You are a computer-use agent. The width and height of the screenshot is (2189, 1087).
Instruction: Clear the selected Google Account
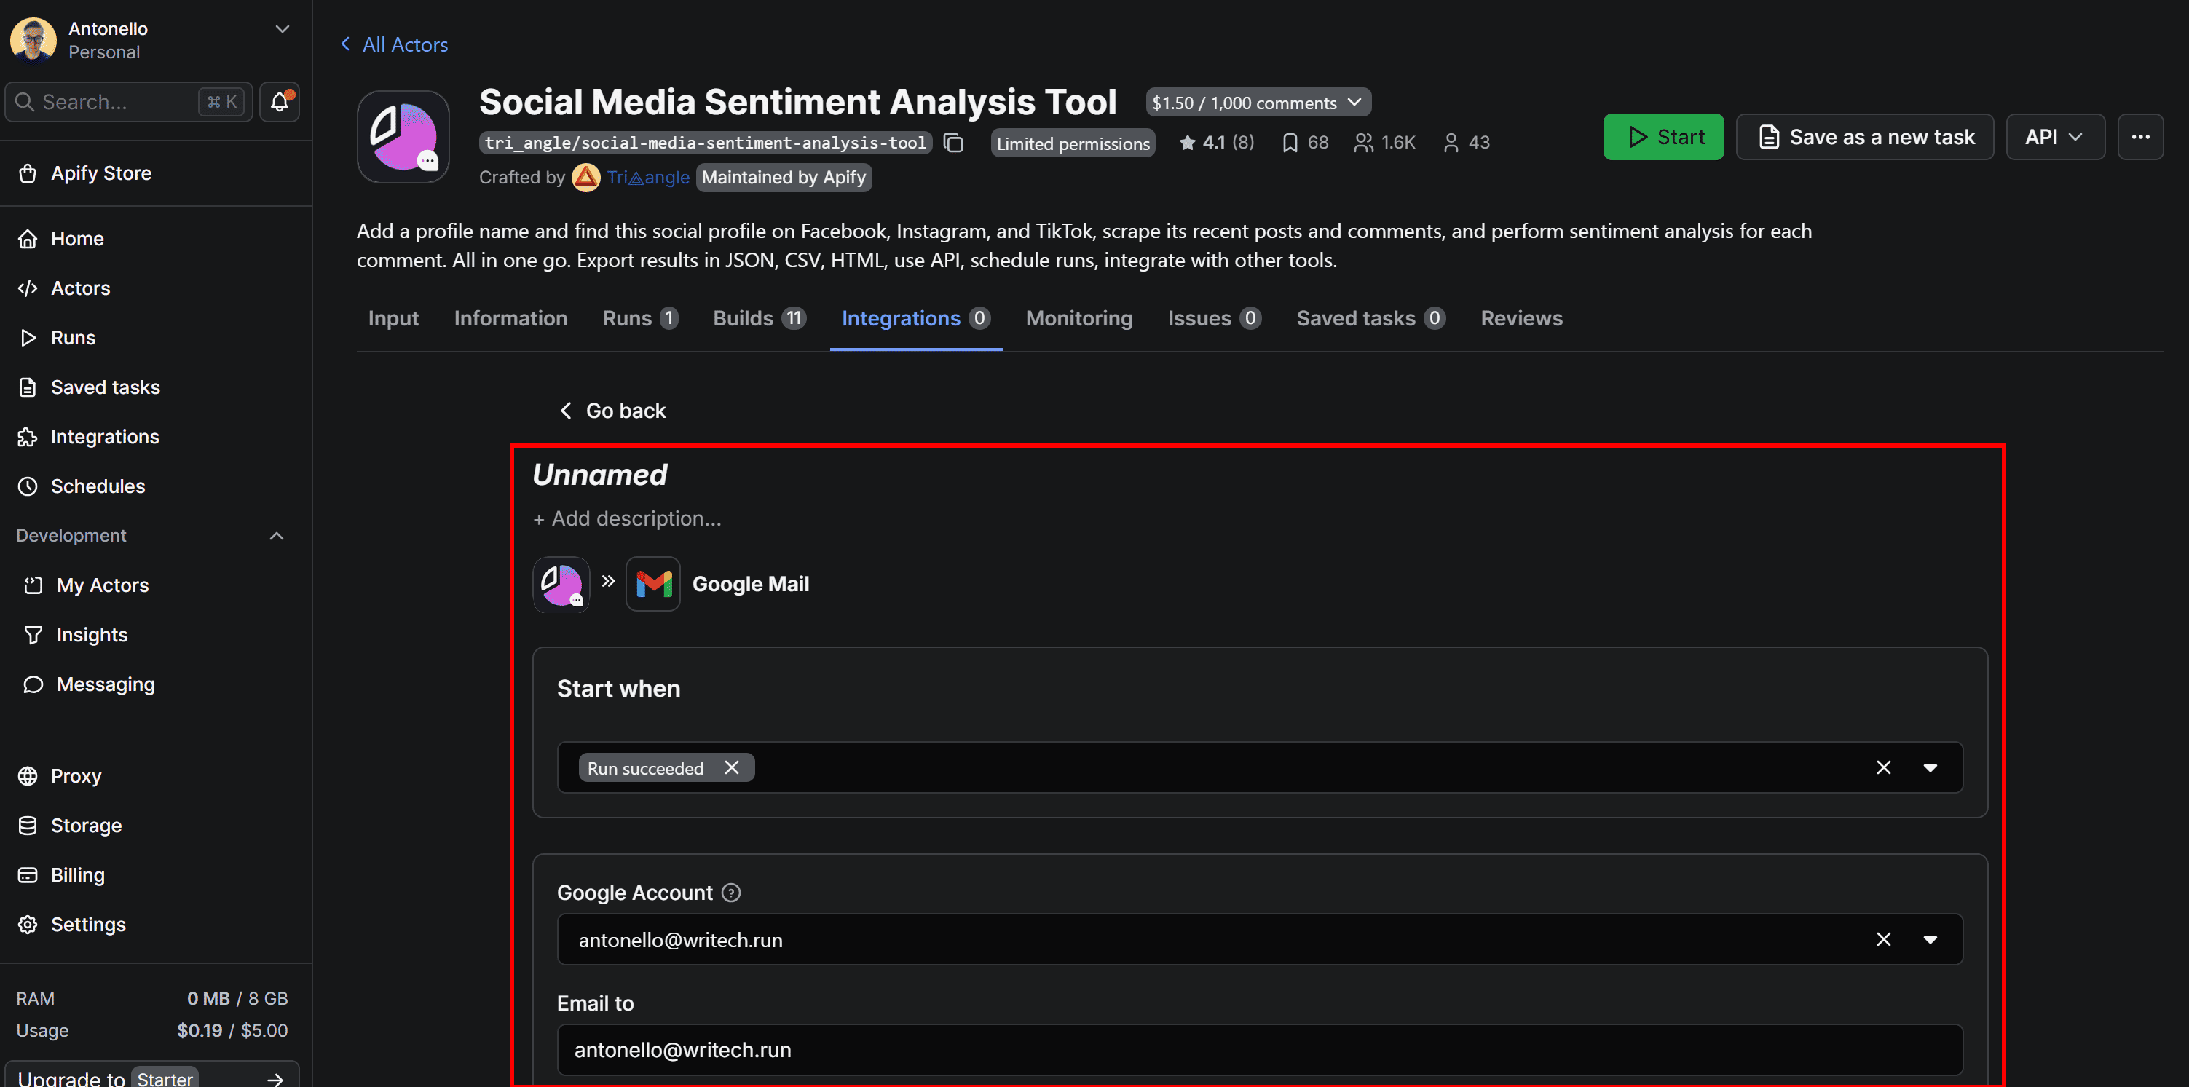(x=1883, y=939)
